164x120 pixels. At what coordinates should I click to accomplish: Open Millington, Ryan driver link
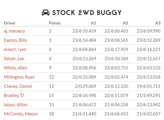(19, 77)
